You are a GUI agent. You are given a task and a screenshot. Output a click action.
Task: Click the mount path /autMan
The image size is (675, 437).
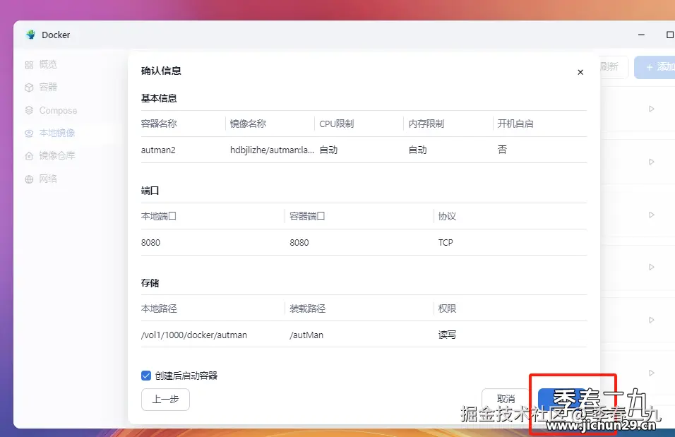click(x=306, y=335)
